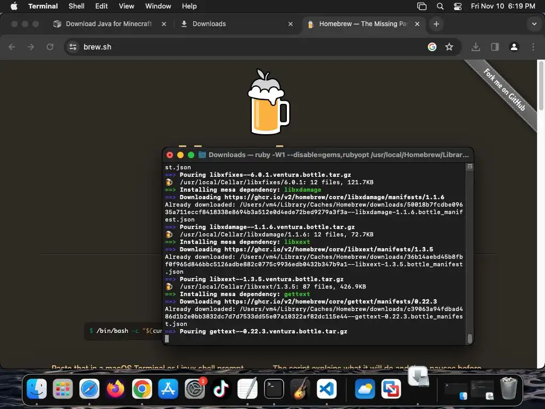
Task: Open the Chrome three-dot menu
Action: pyautogui.click(x=533, y=47)
